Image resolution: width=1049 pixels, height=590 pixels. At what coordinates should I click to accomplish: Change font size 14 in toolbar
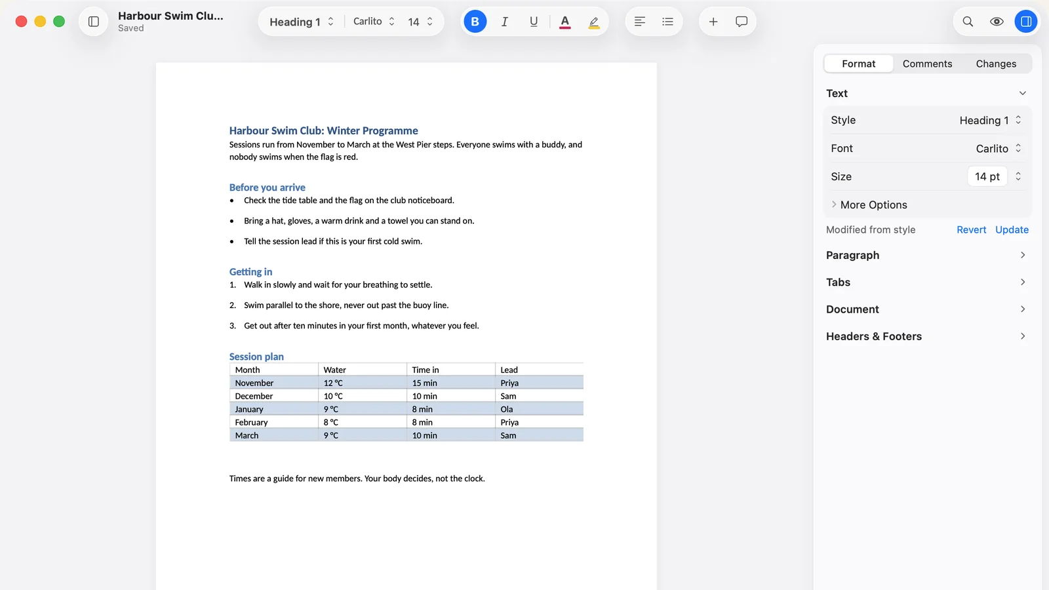[x=420, y=22]
